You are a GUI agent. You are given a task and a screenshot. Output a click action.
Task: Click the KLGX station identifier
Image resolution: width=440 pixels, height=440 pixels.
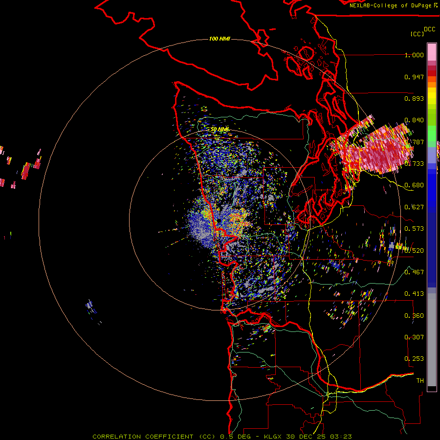click(274, 437)
